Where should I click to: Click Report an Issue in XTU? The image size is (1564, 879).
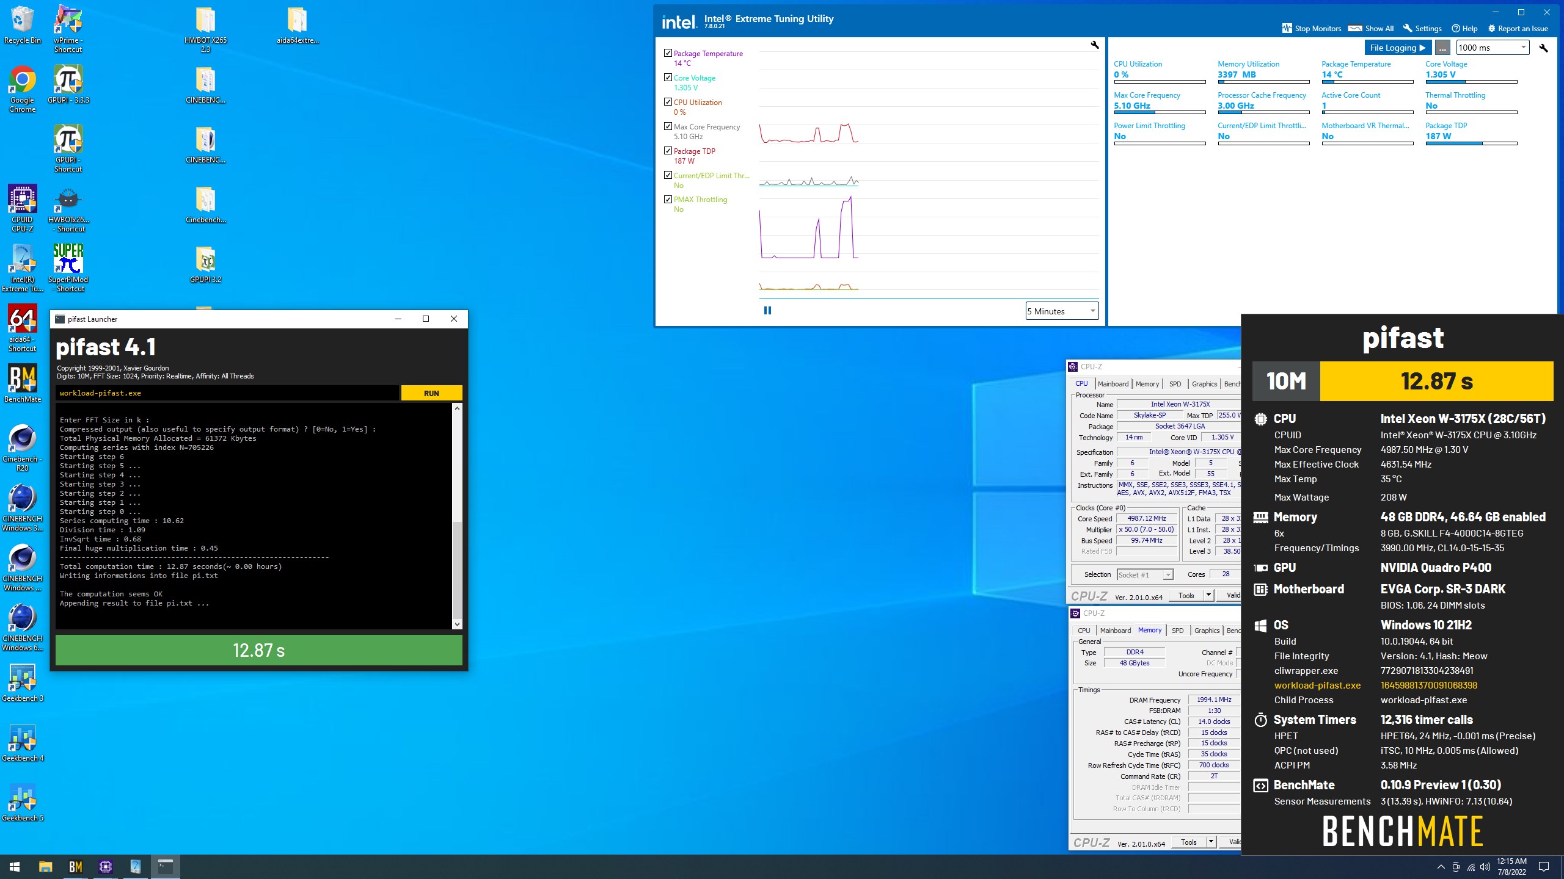tap(1518, 28)
